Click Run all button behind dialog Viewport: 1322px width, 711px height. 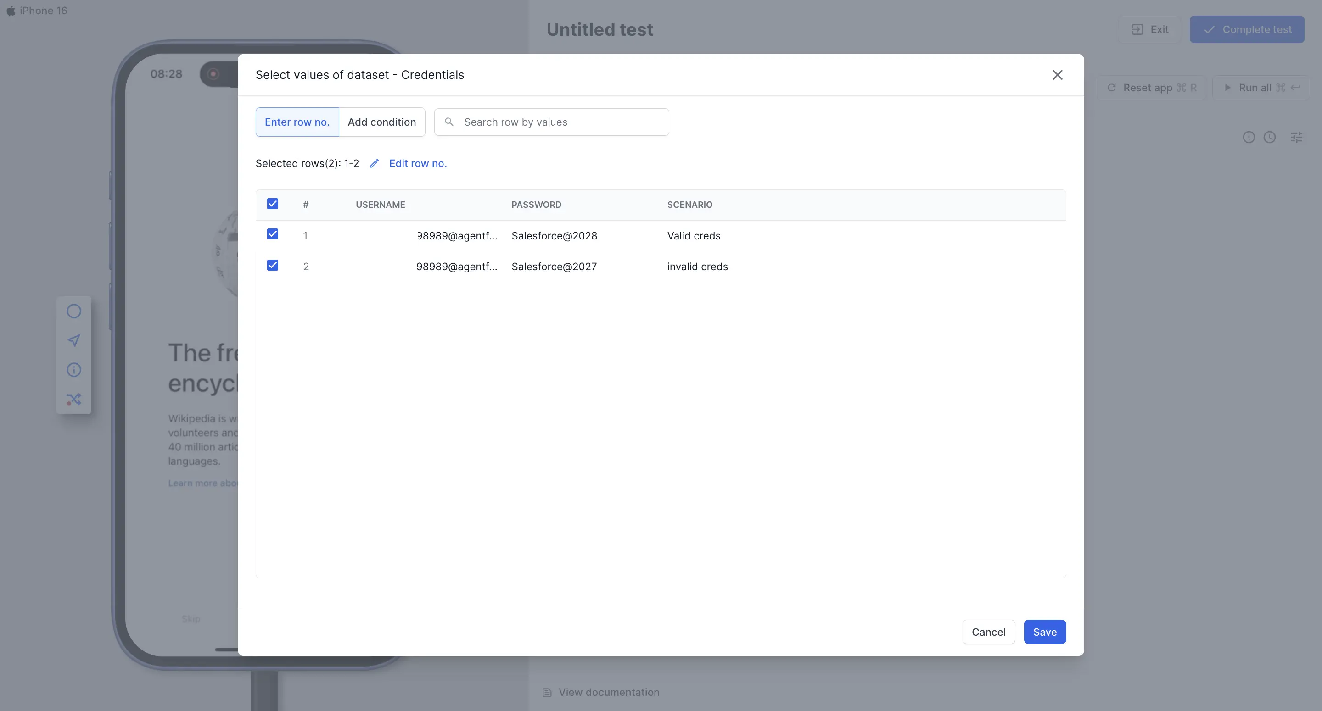tap(1261, 88)
